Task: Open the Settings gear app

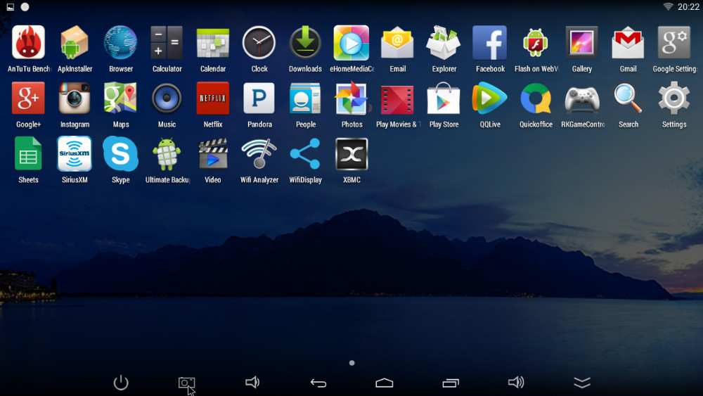Action: pyautogui.click(x=674, y=98)
